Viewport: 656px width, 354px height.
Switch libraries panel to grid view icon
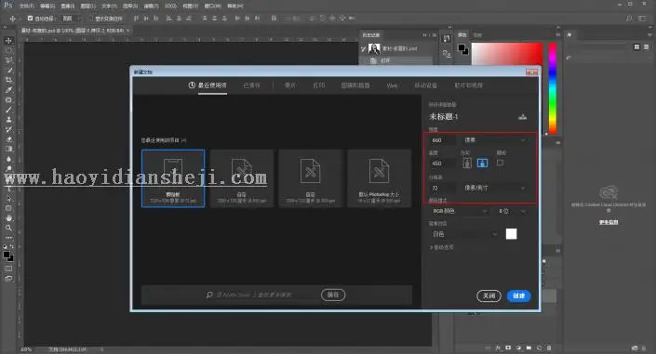[x=636, y=47]
